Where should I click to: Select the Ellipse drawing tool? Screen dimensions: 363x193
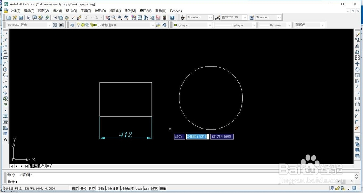tap(5, 87)
